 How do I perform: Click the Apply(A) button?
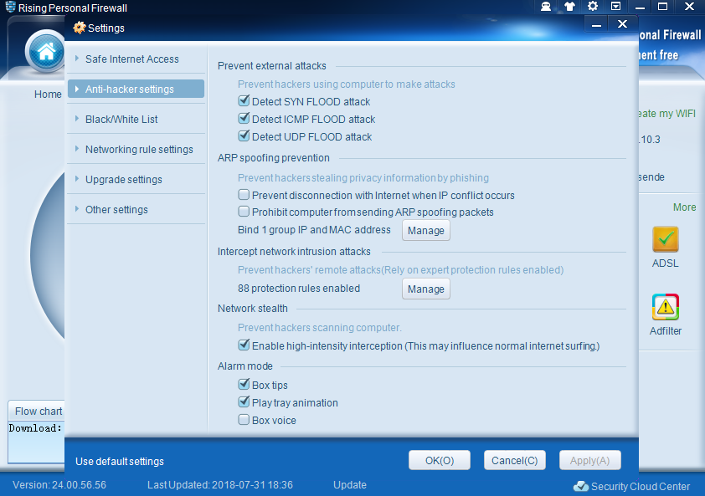click(590, 461)
